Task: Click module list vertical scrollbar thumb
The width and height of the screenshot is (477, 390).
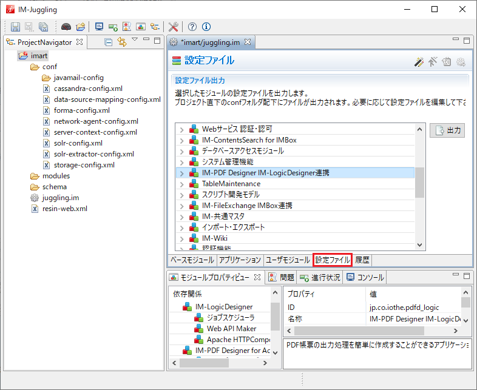Action: coord(419,183)
